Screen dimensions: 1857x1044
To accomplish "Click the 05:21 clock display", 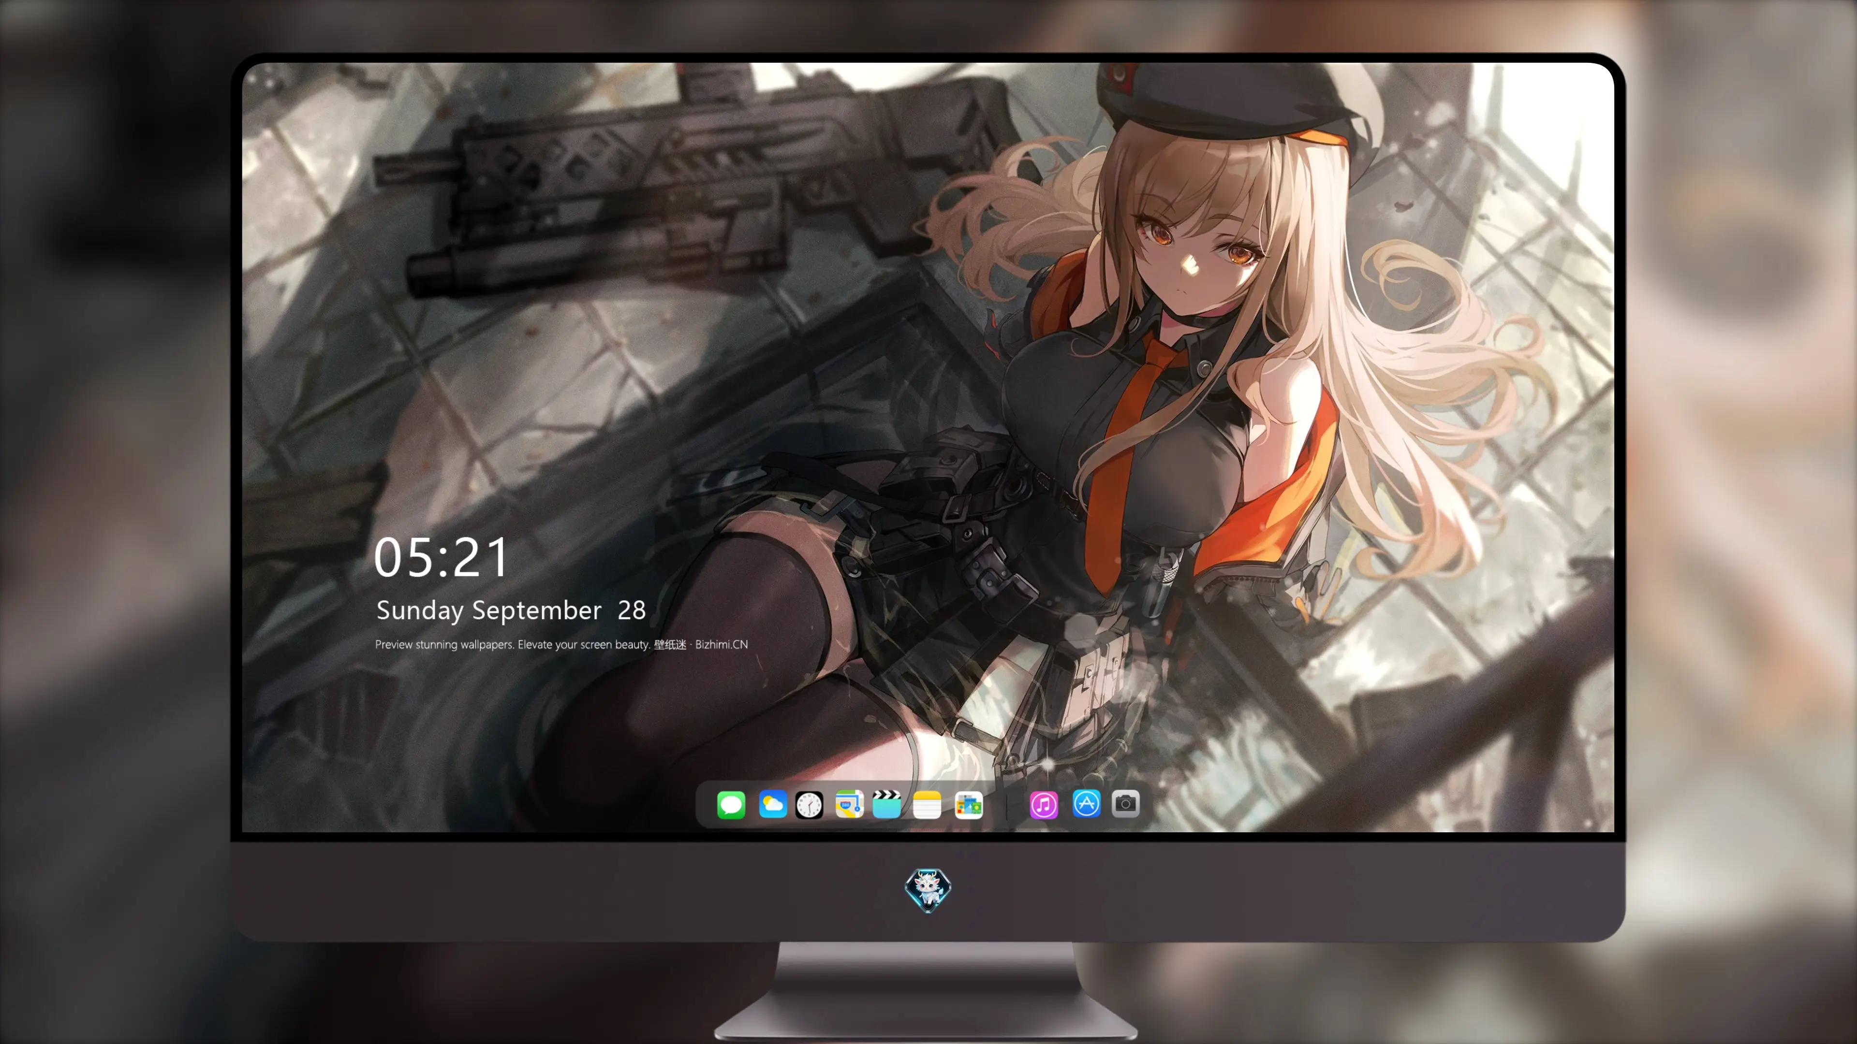I will click(441, 557).
